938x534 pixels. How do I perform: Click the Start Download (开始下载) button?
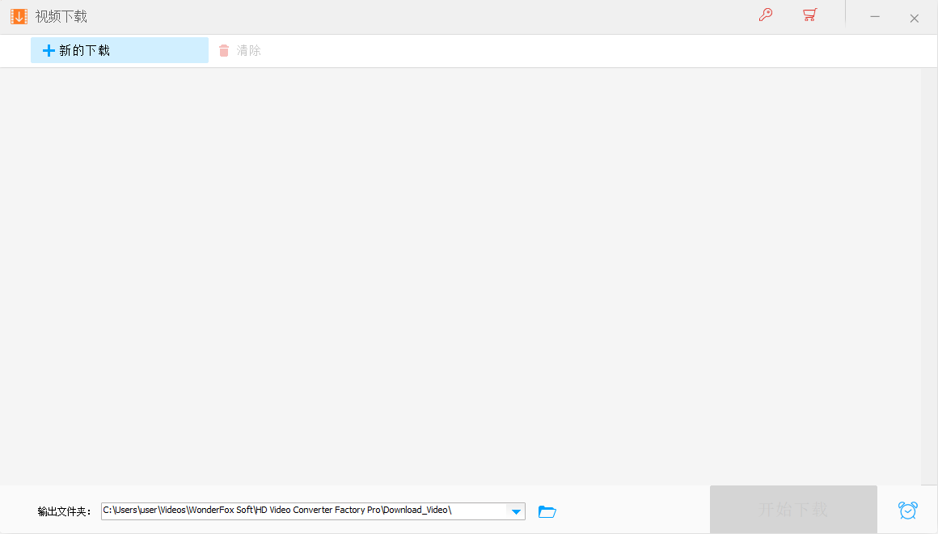[793, 510]
